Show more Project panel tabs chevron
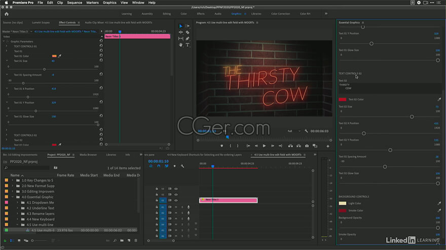Viewport: 446px width, 250px height. 141,155
